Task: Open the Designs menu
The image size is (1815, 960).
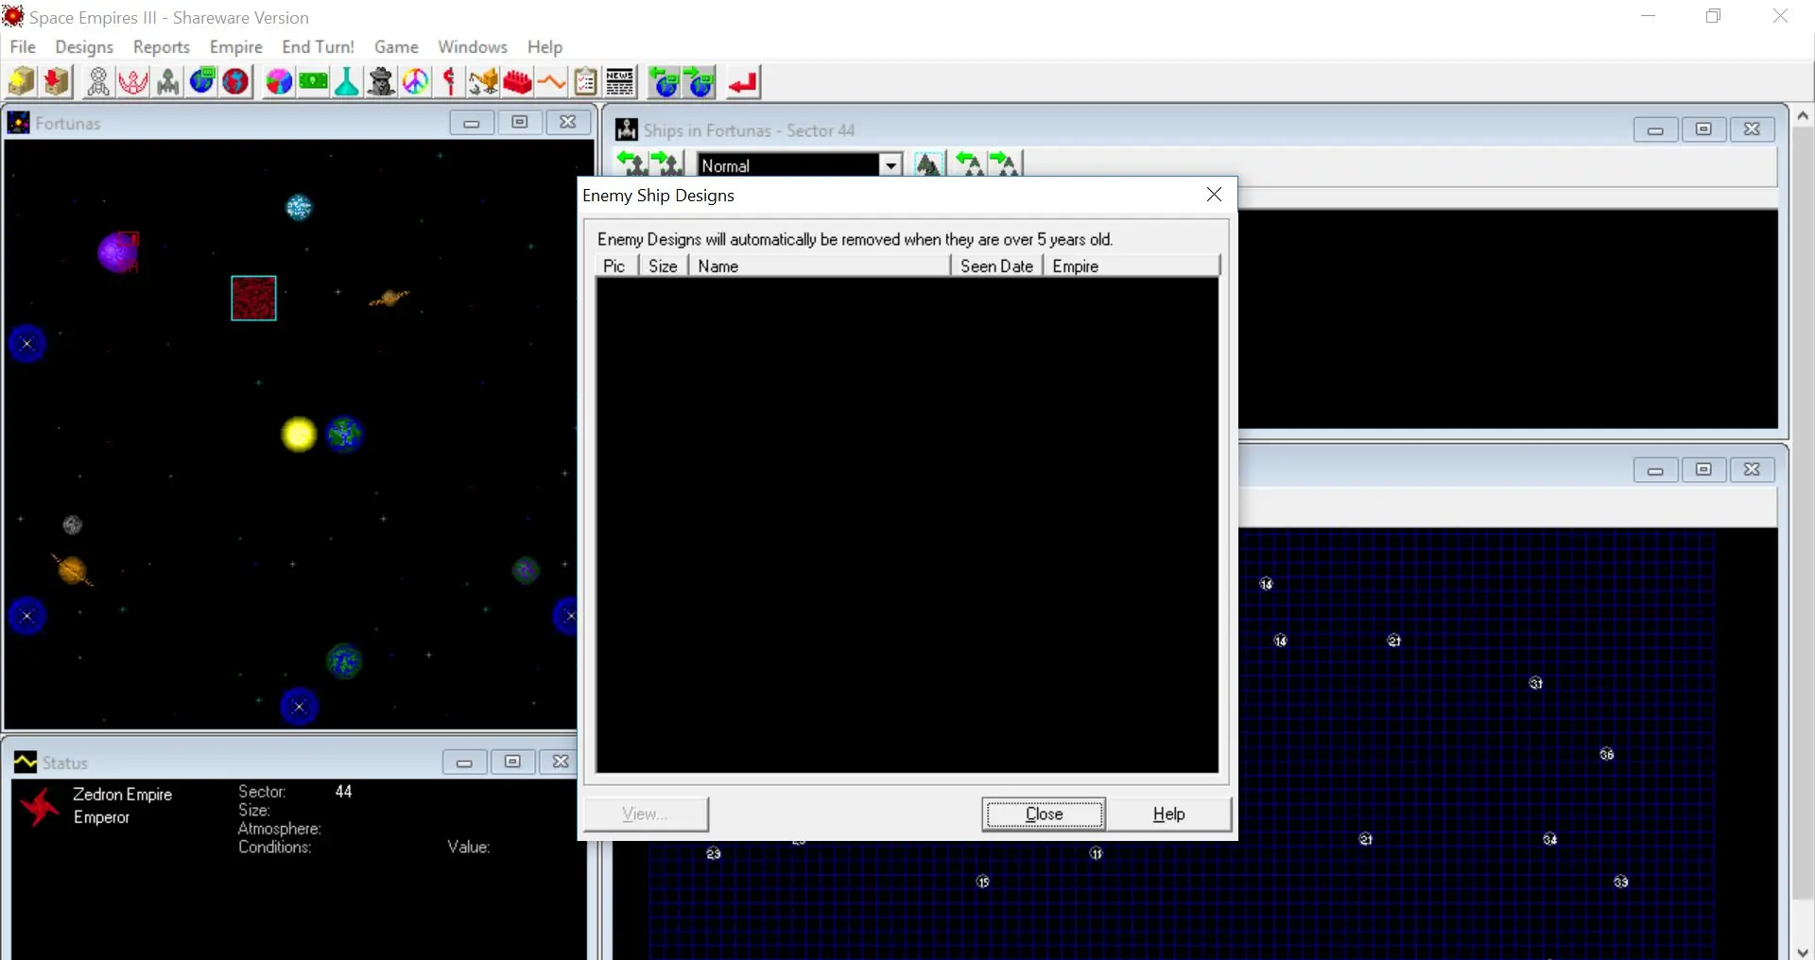Action: tap(84, 46)
